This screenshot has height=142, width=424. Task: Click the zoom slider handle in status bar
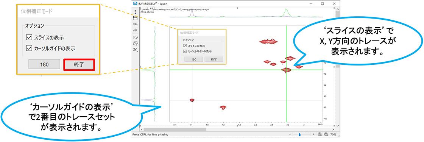(x=299, y=134)
